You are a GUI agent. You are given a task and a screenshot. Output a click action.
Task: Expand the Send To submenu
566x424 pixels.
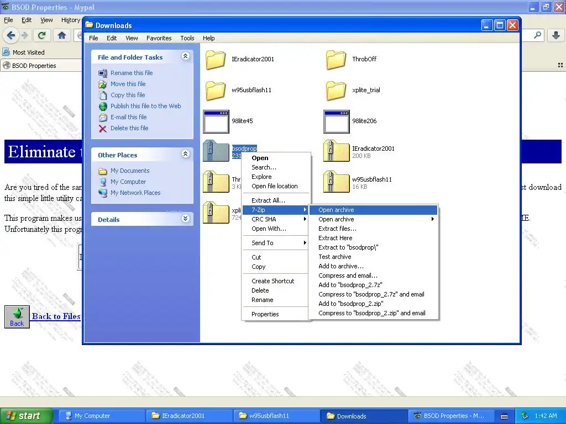point(276,243)
